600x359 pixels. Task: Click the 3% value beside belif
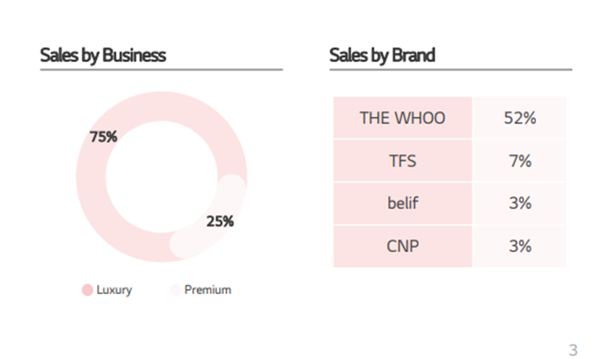519,204
